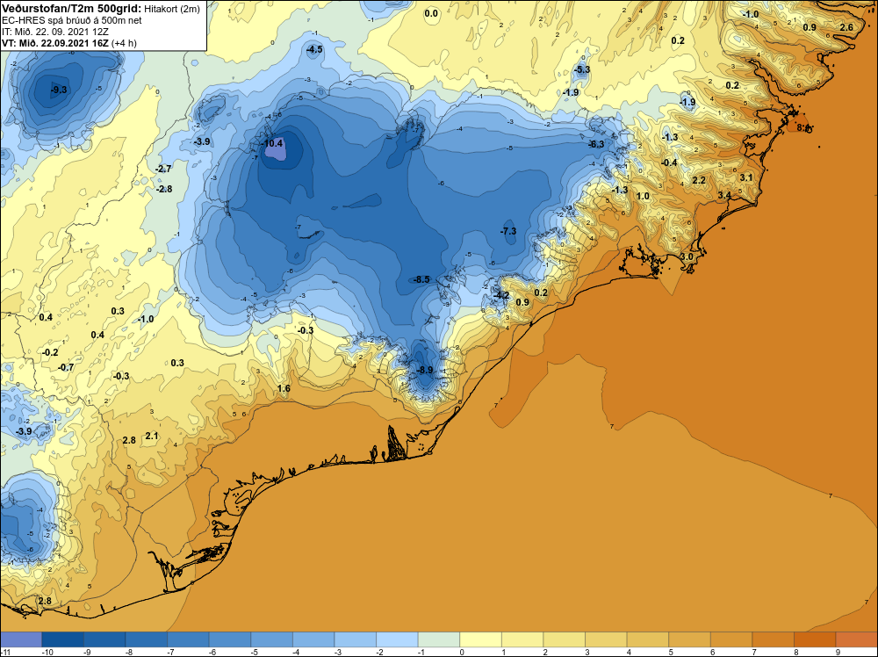Pick legend swatch between 0 and 1
The height and width of the screenshot is (657, 878).
click(480, 639)
